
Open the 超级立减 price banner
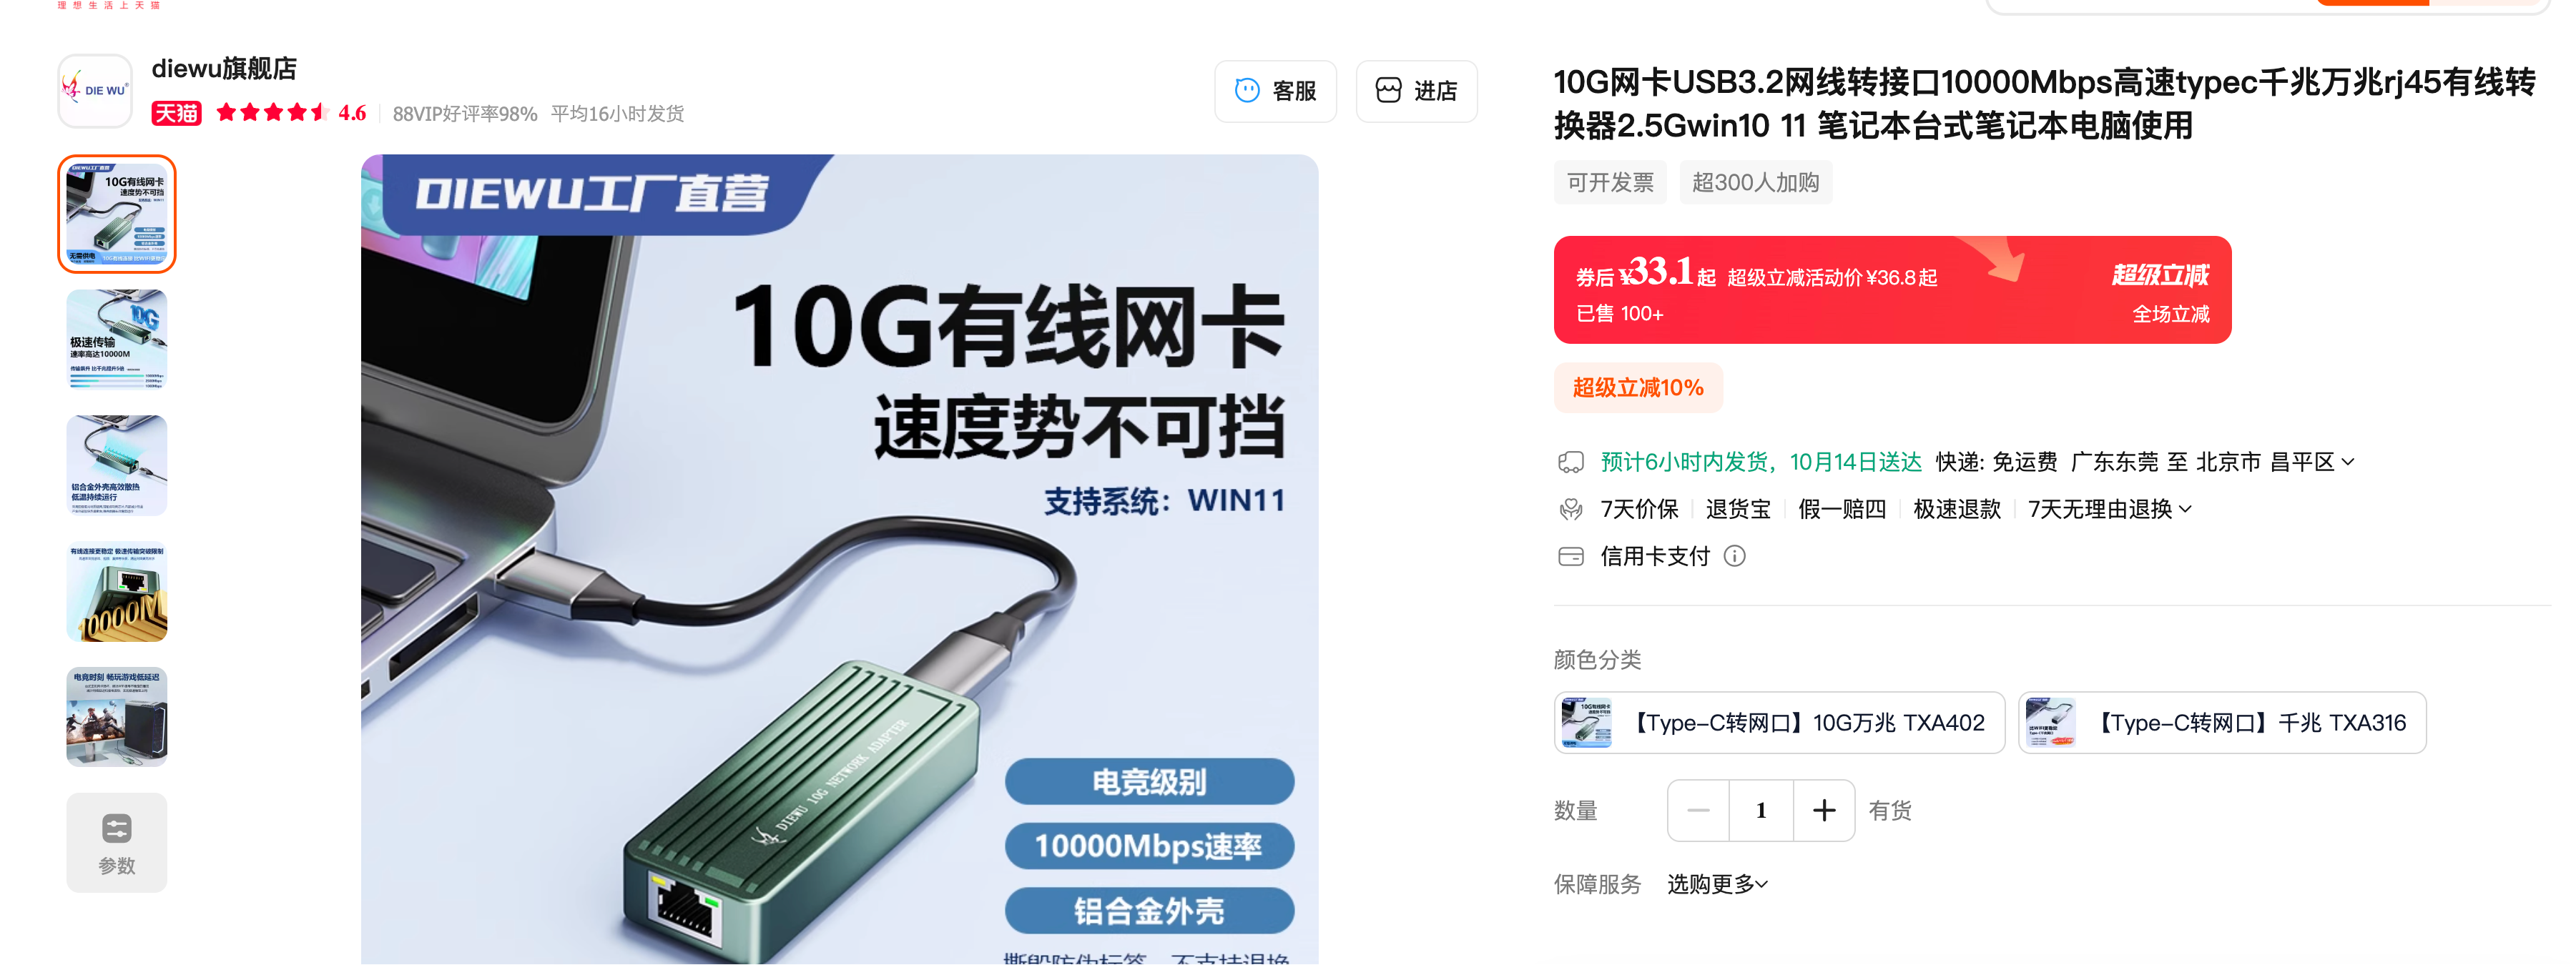tap(1891, 290)
